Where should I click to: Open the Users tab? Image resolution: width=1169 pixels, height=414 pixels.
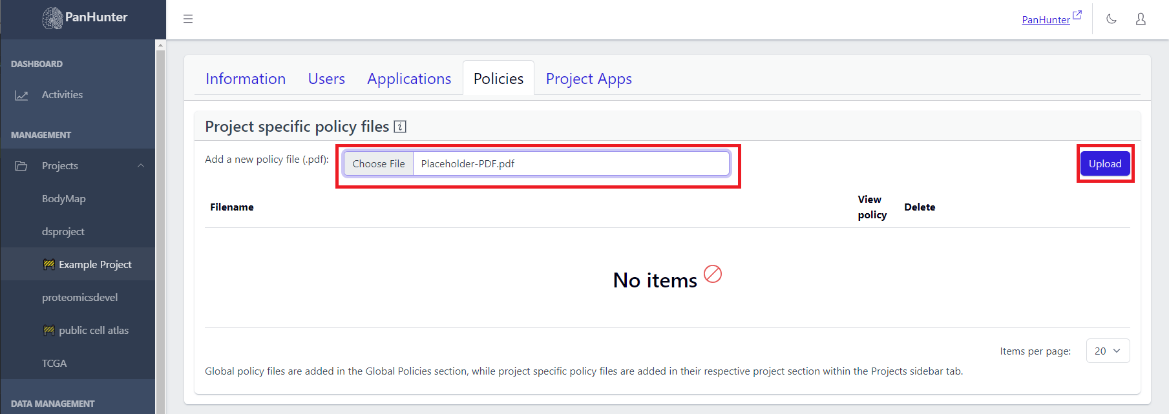click(326, 79)
